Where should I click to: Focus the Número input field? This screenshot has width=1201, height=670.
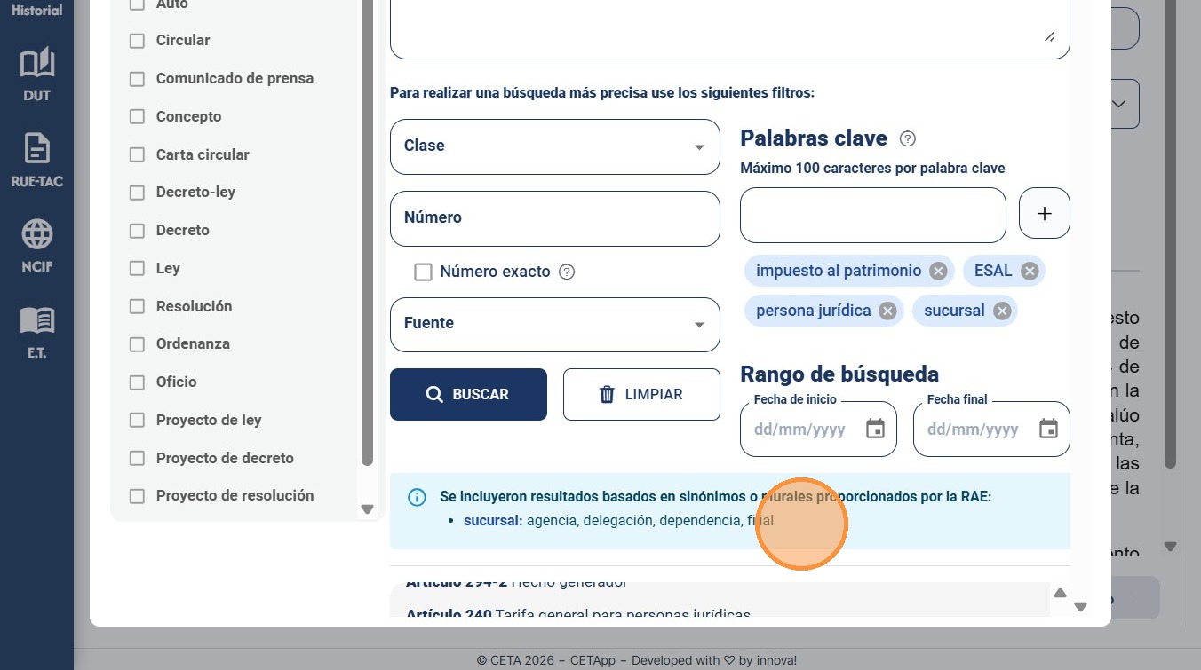[555, 218]
